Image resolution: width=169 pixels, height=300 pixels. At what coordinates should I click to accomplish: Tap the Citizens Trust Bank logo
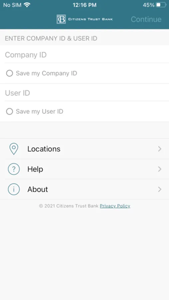[x=85, y=19]
